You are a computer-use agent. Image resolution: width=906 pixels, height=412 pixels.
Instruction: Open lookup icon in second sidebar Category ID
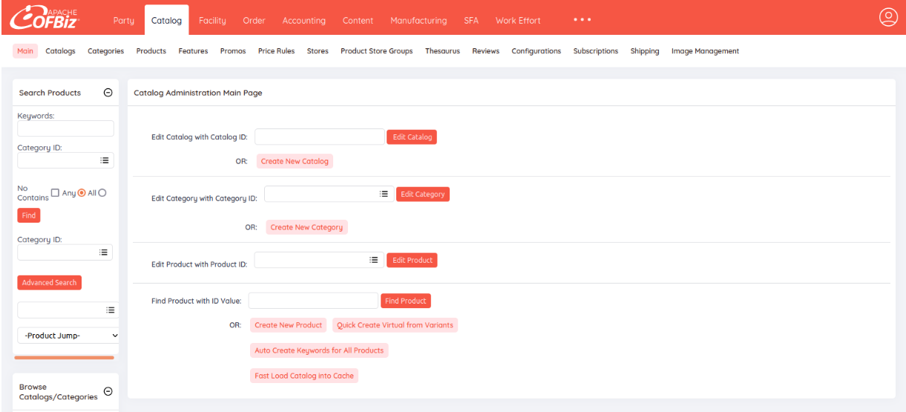105,252
